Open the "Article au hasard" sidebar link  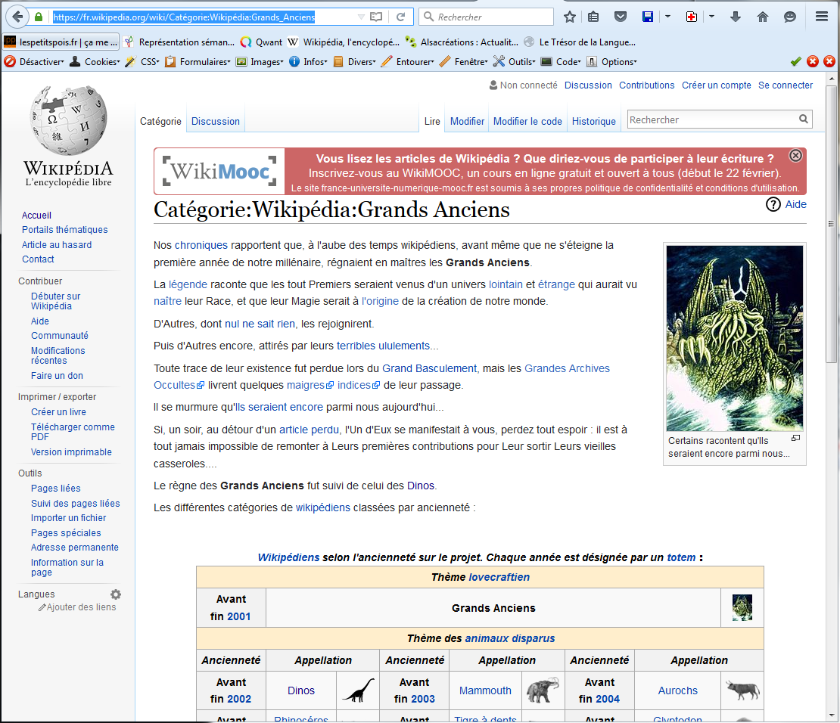[57, 244]
